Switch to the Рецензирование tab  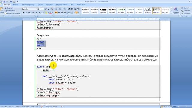[62, 5]
